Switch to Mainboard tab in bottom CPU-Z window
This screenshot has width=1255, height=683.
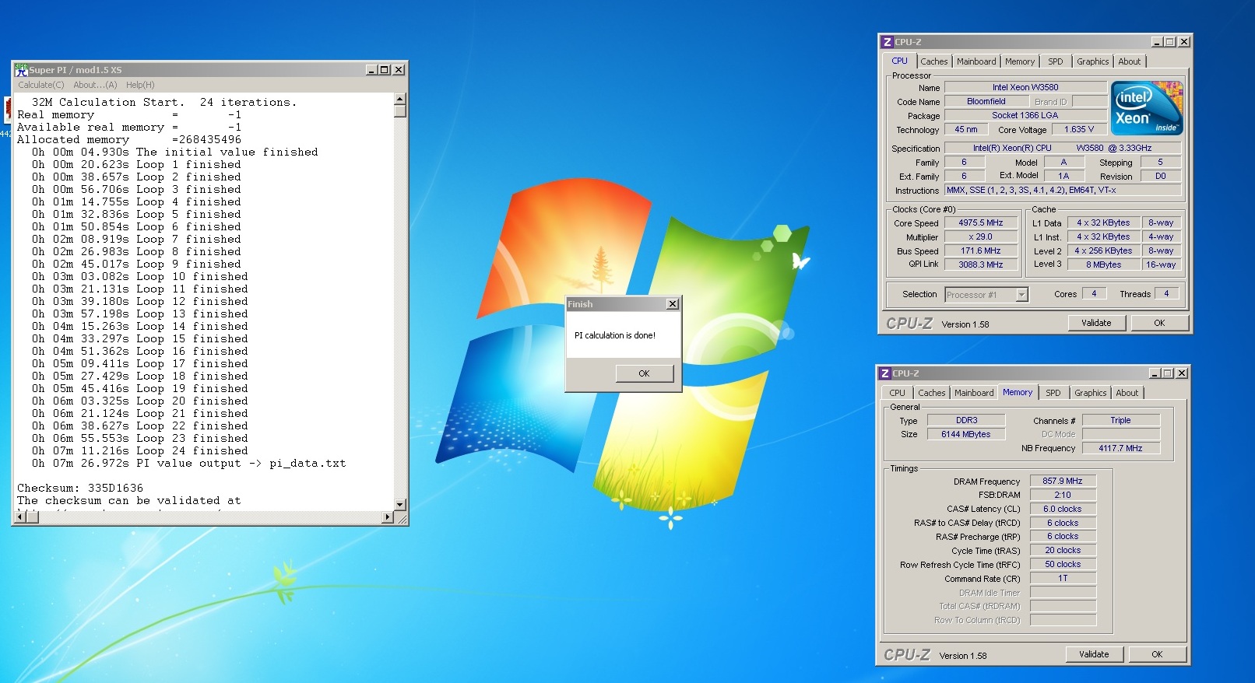[x=974, y=393]
